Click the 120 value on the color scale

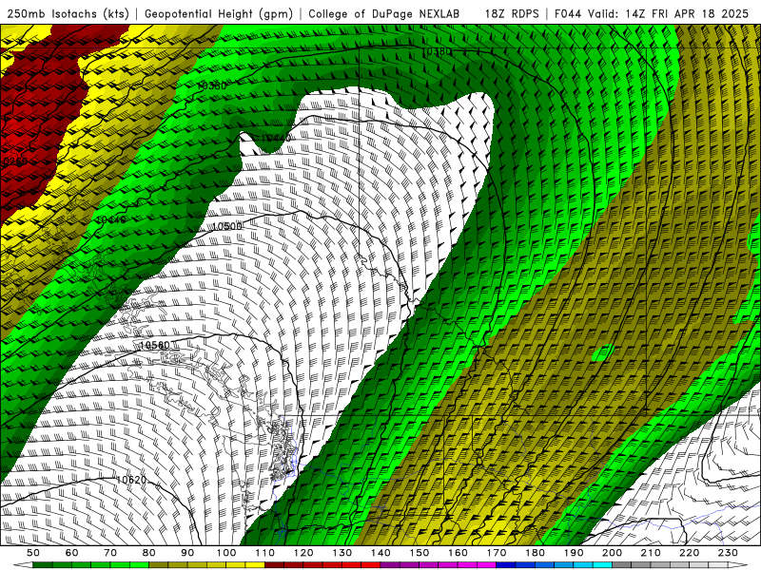303,553
